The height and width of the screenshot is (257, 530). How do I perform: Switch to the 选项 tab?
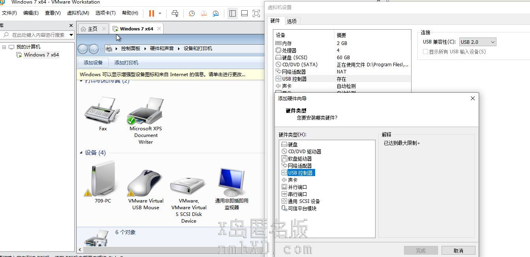[292, 21]
